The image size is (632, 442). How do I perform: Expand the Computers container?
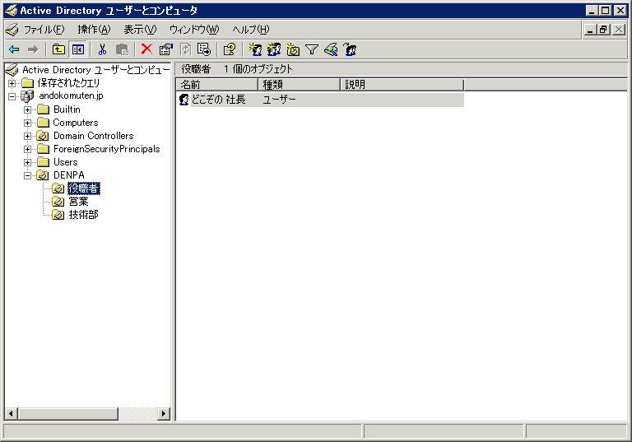[x=27, y=123]
